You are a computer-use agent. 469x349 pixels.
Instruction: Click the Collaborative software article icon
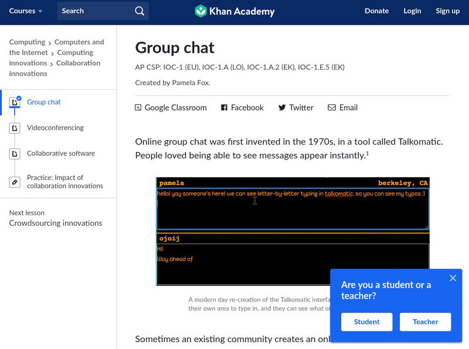(x=14, y=154)
